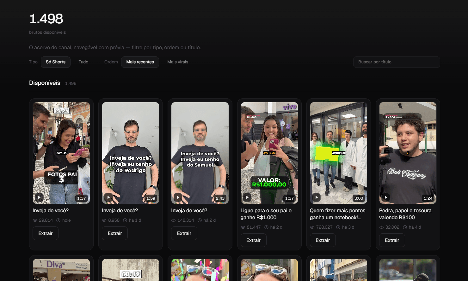The width and height of the screenshot is (468, 281).
Task: Play the 'Pedra, papel e tesoura' video
Action: 386,197
